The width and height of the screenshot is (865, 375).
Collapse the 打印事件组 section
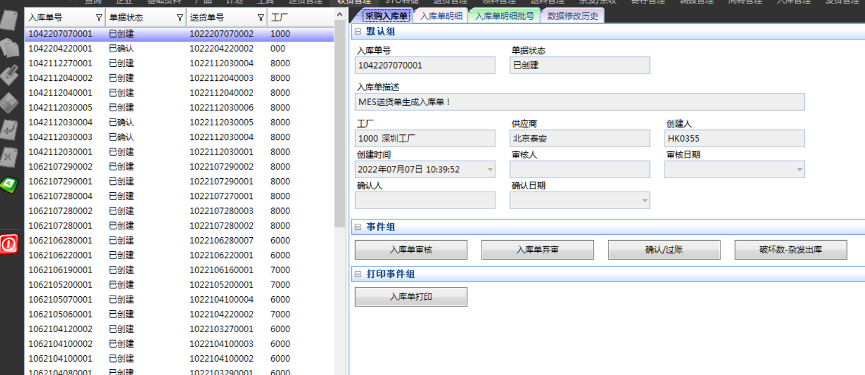pos(358,274)
